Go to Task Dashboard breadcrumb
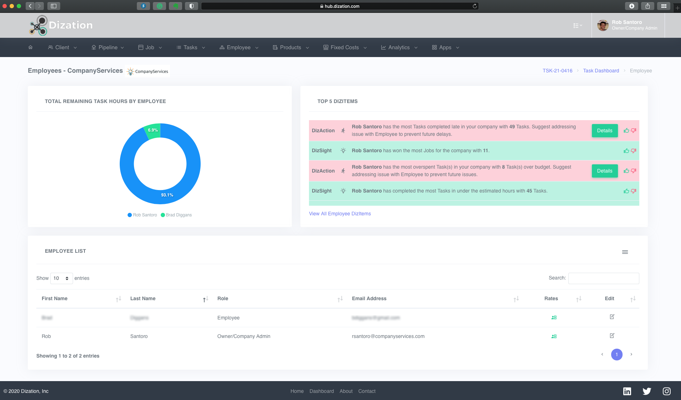This screenshot has height=400, width=681. (x=601, y=71)
